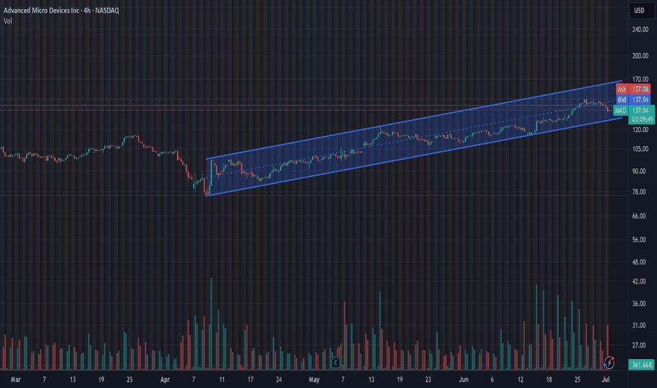Open the lightning bolt latest news icon

(609, 363)
